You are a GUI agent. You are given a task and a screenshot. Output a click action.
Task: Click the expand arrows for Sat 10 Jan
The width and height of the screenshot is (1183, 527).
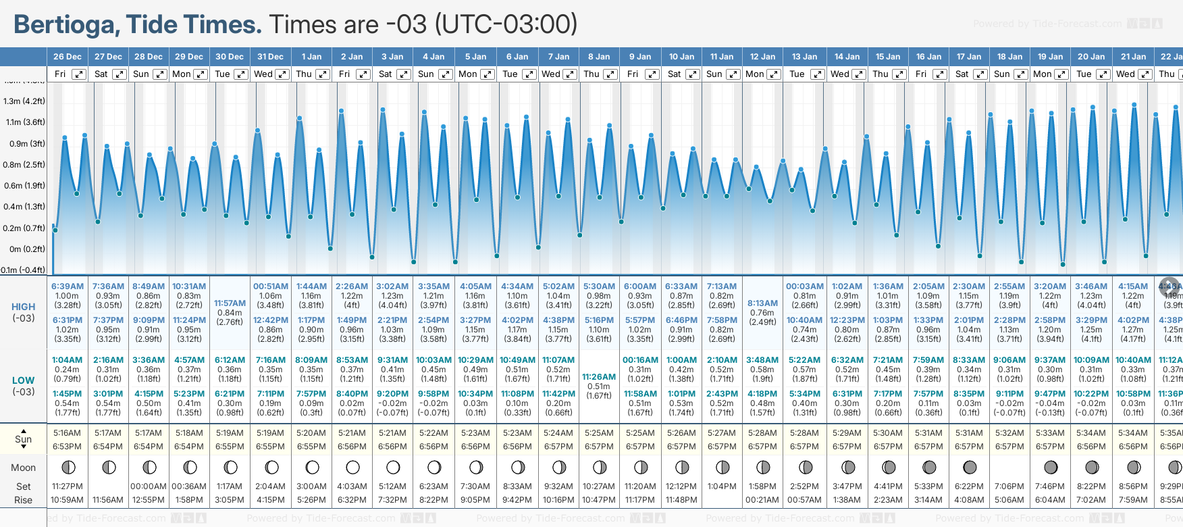point(693,74)
